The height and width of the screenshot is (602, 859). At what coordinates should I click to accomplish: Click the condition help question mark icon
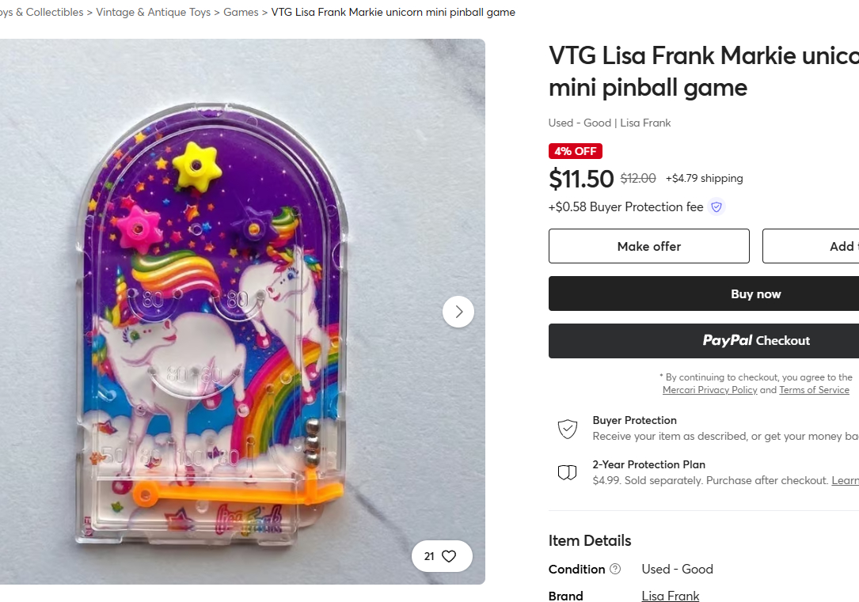(615, 570)
